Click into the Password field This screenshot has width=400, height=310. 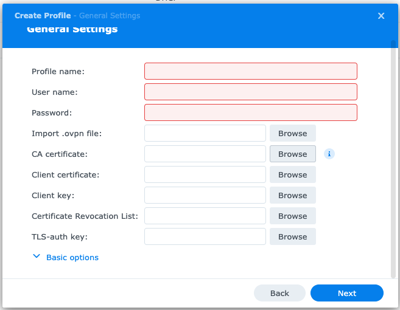tap(250, 112)
